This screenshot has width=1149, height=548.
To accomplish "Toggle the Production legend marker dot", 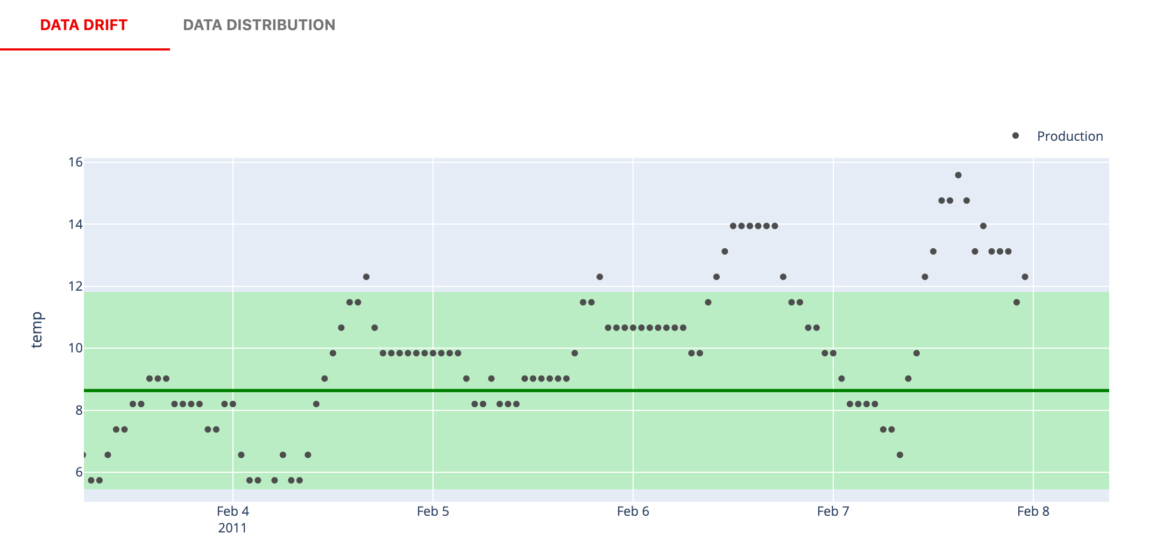I will coord(1015,136).
